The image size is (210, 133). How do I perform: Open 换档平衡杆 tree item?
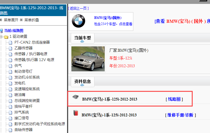click(x=23, y=107)
